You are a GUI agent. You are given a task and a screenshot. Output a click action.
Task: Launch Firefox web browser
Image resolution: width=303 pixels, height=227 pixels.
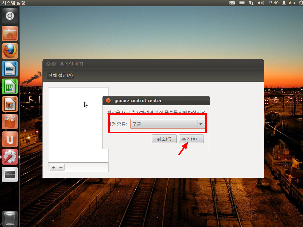(10, 51)
